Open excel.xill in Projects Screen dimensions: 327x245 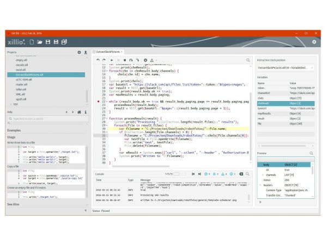point(21,70)
